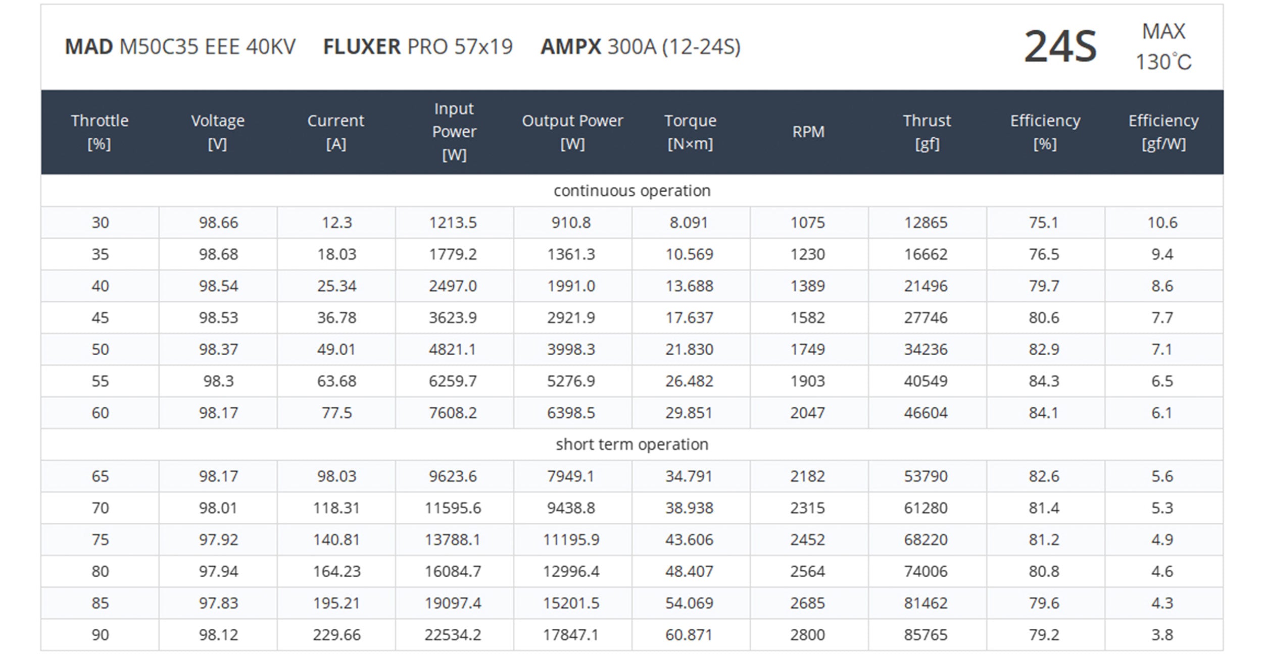Click the large 24S battery label

[x=1060, y=47]
